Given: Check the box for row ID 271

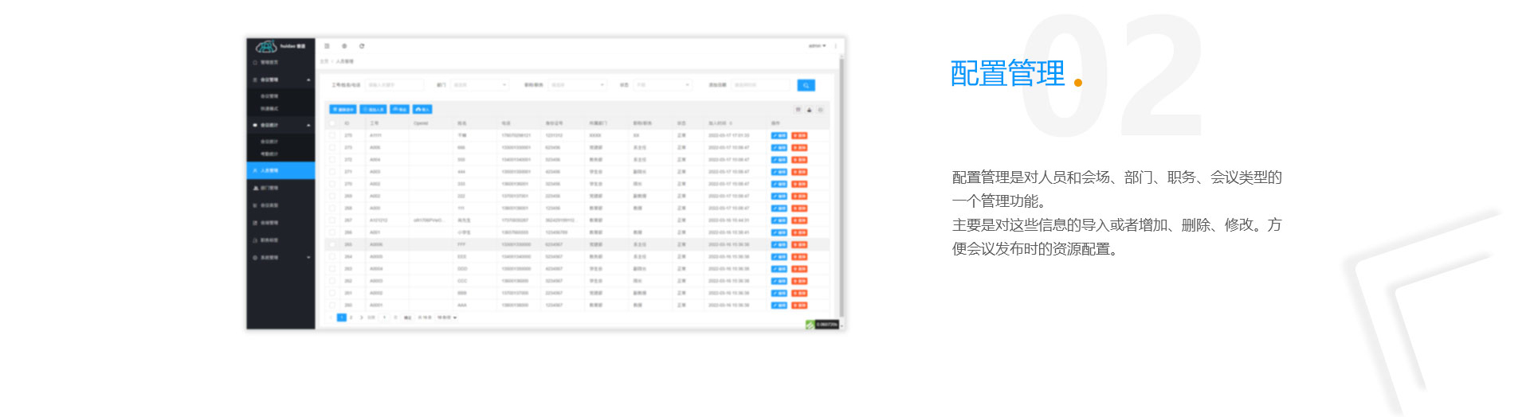Looking at the screenshot, I should coord(332,172).
